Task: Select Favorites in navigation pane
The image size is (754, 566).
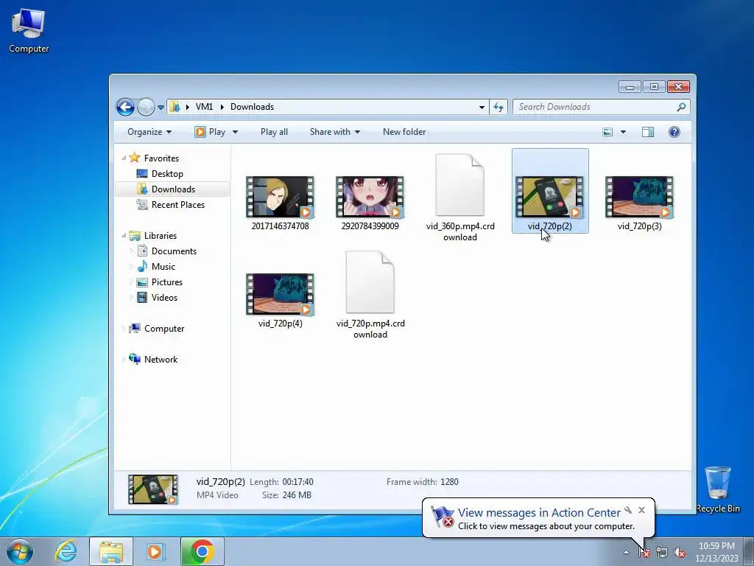Action: point(161,158)
